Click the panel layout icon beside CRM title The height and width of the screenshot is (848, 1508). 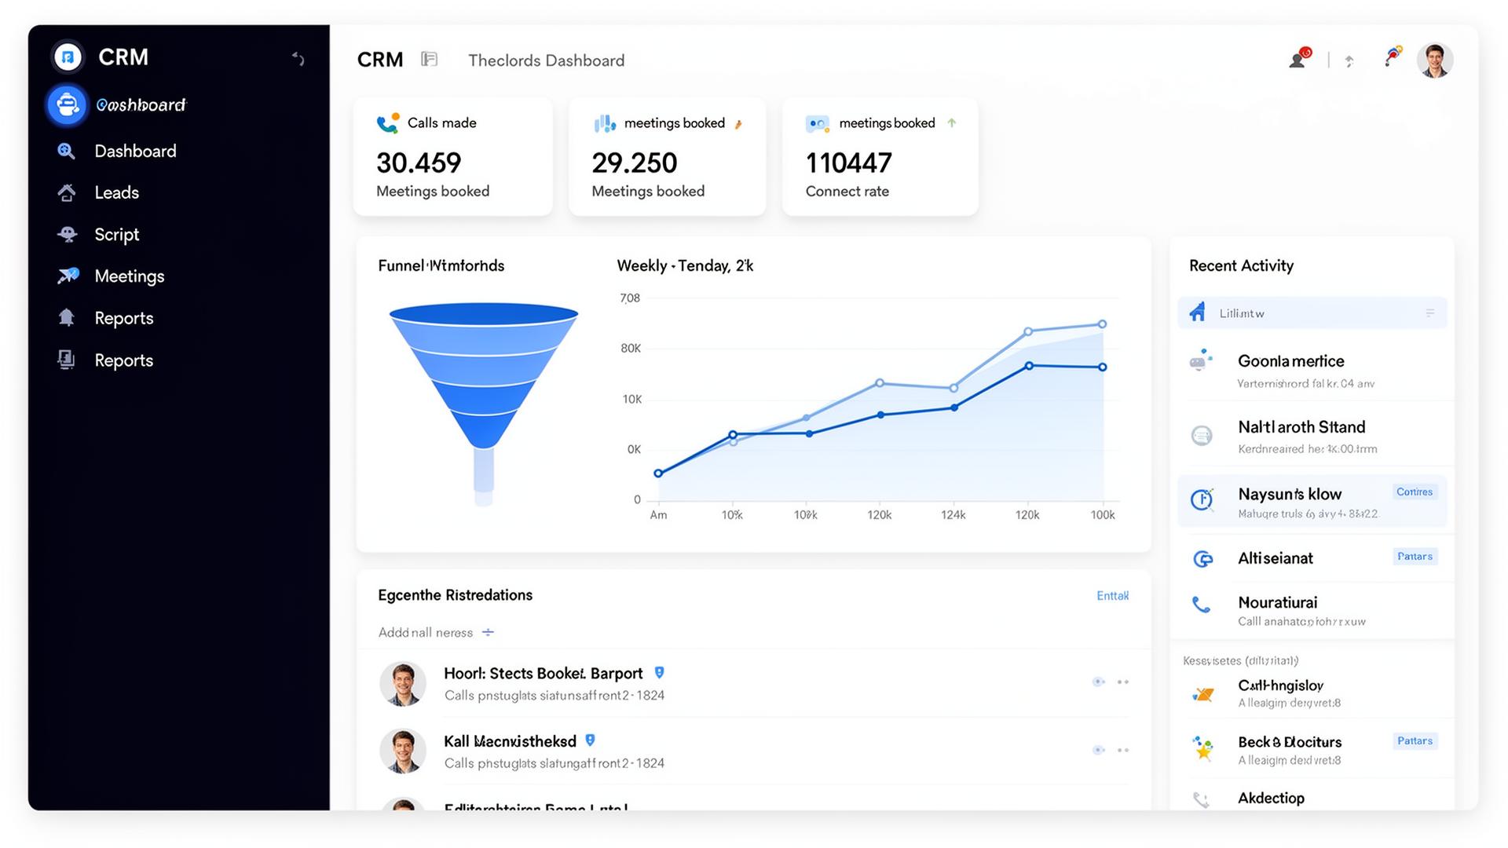tap(429, 60)
